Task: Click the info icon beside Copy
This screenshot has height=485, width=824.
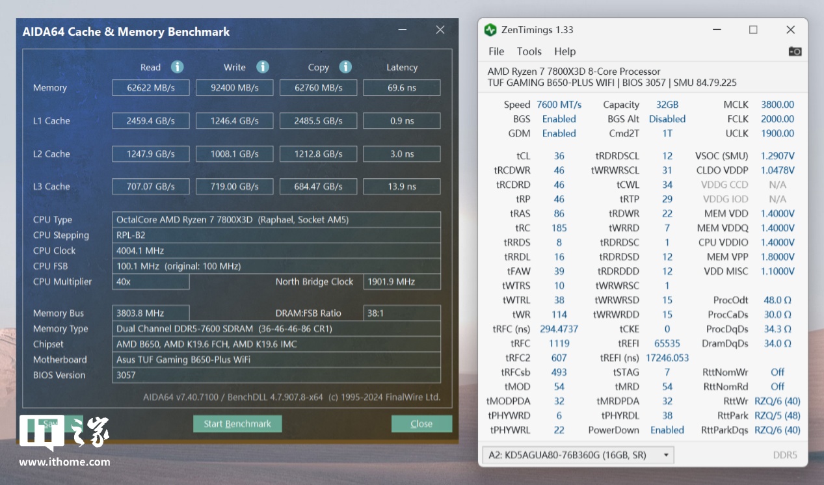Action: 345,67
